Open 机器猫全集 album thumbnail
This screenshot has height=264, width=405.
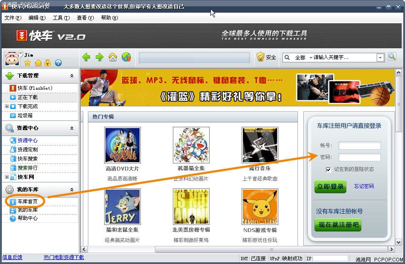pos(191,145)
